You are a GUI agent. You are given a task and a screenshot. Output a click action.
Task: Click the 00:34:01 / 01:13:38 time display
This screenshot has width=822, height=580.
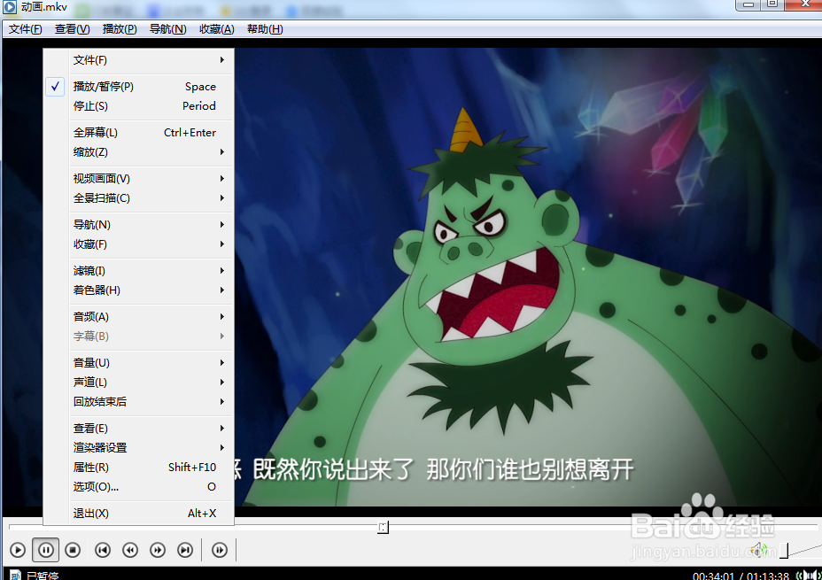[741, 576]
